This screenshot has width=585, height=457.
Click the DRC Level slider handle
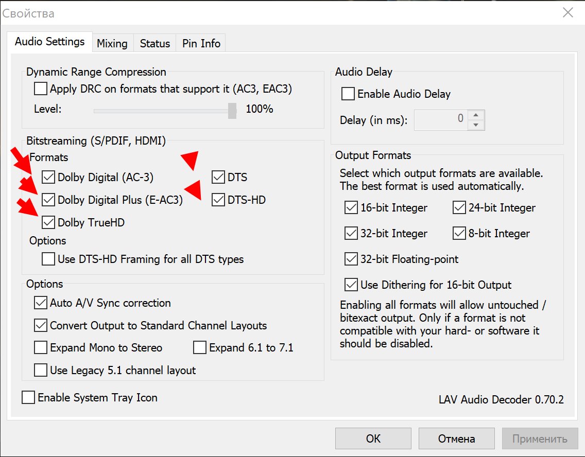pyautogui.click(x=232, y=110)
